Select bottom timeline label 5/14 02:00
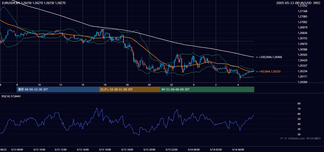 216,150
